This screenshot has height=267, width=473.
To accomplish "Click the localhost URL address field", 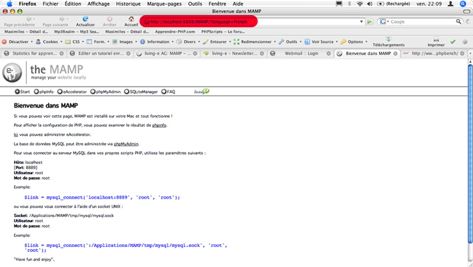I will click(253, 22).
